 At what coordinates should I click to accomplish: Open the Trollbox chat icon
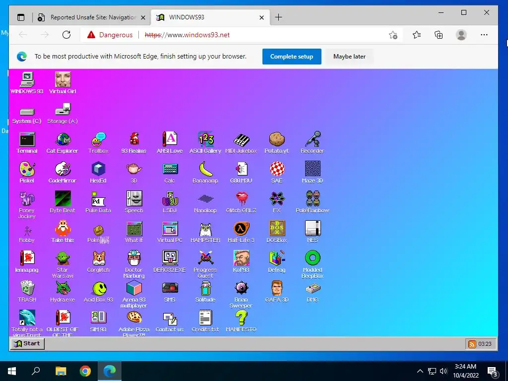coord(98,142)
